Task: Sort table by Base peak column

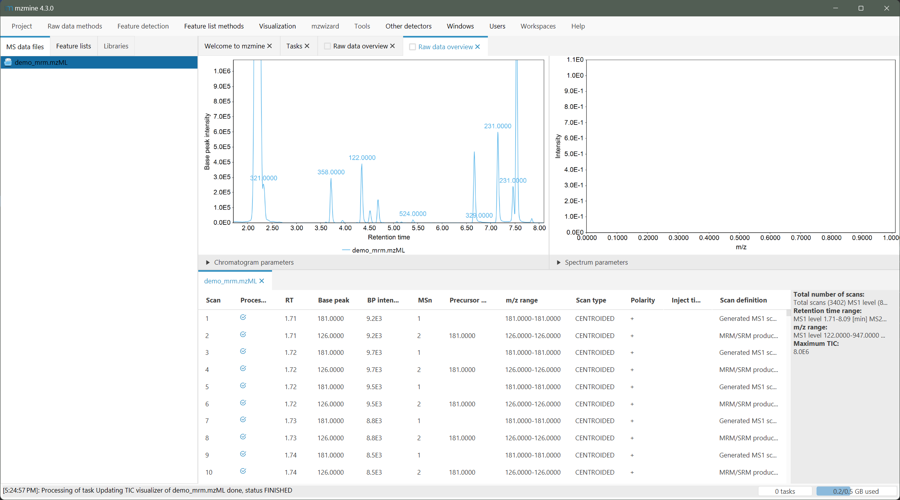Action: (x=334, y=300)
